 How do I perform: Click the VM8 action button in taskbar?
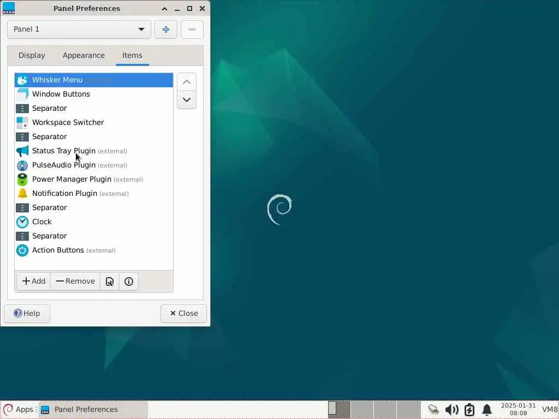[549, 410]
